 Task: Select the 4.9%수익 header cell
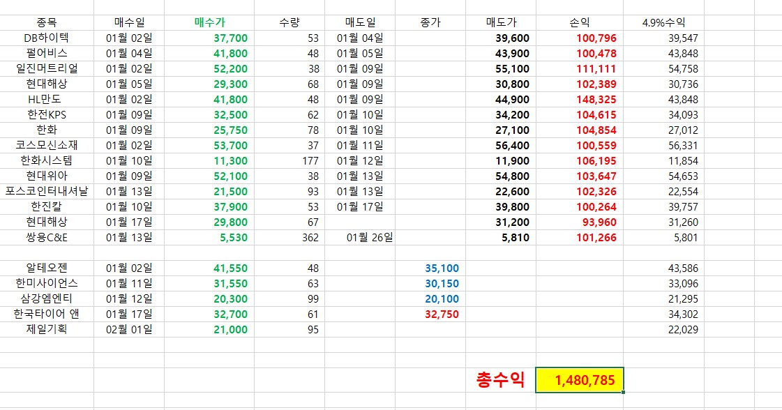click(x=664, y=22)
